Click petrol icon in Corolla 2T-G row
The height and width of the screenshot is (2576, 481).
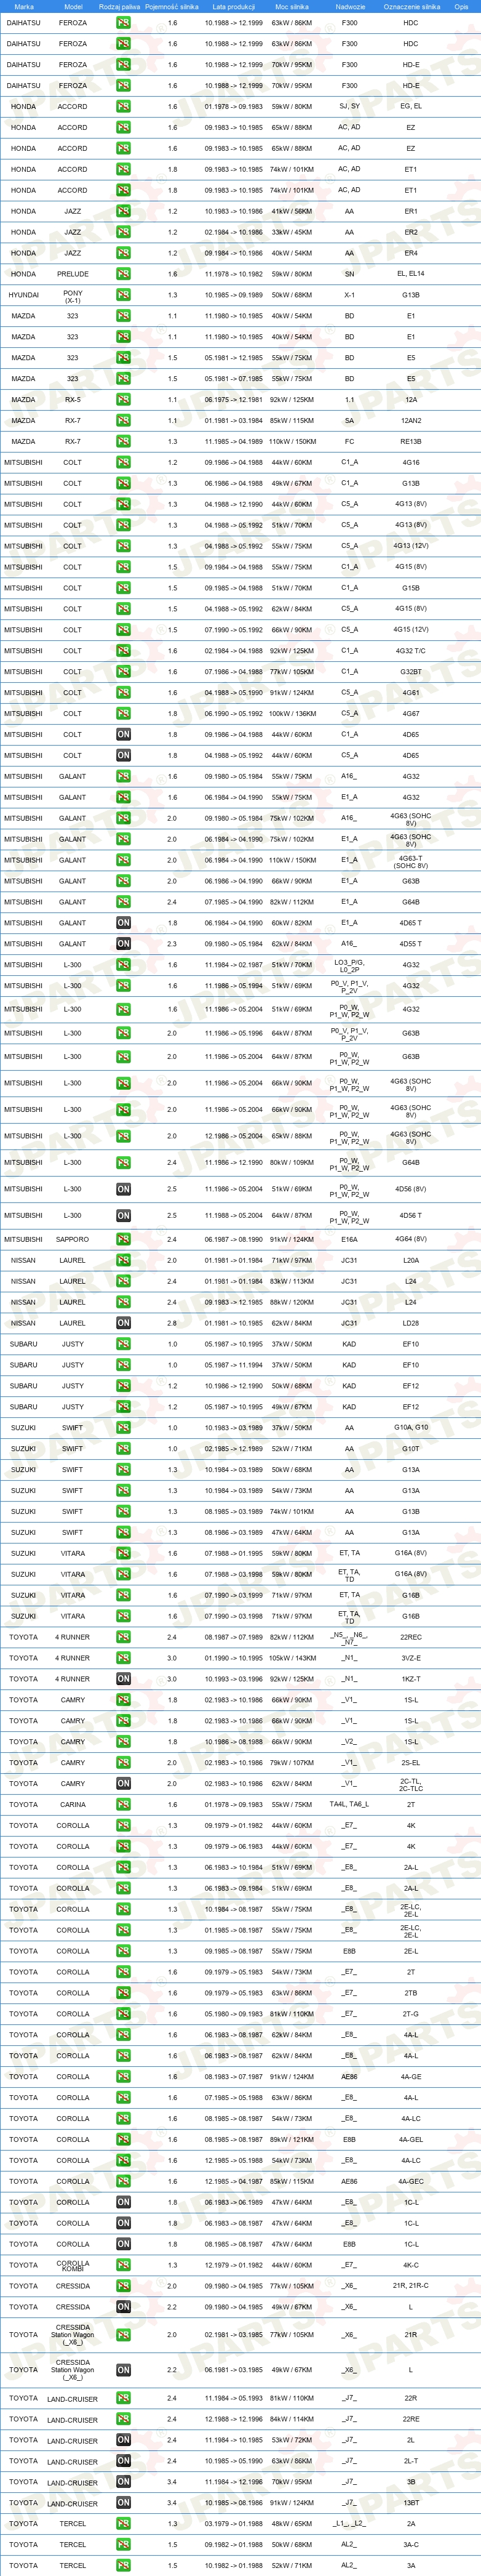pyautogui.click(x=123, y=2014)
